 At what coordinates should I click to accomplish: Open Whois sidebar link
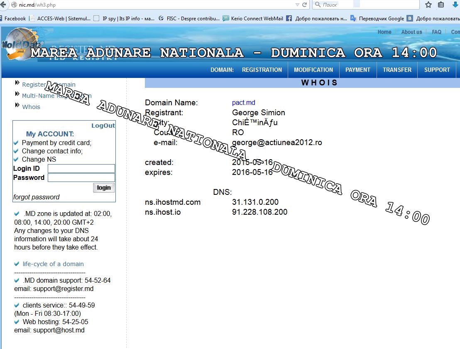[31, 107]
